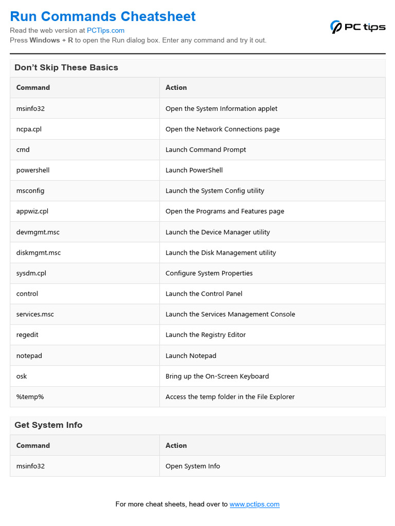Click the osk command cell
The height and width of the screenshot is (526, 395).
22,376
